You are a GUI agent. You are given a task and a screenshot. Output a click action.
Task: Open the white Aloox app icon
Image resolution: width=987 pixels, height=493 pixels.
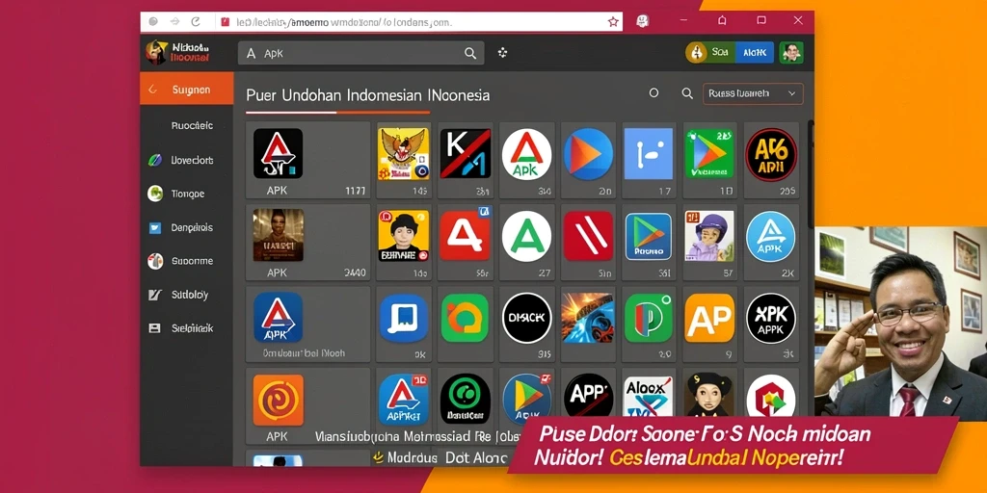point(649,396)
